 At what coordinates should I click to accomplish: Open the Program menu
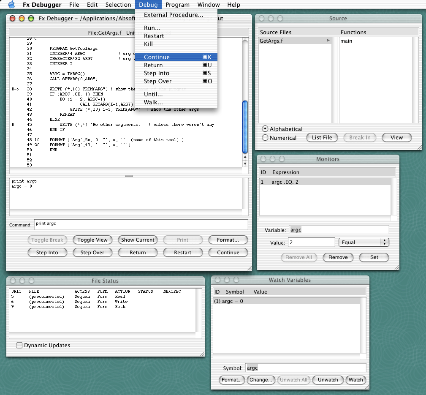click(177, 5)
